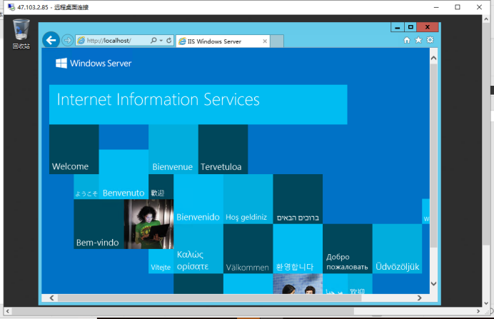The height and width of the screenshot is (319, 494).
Task: Click the Tervetuloa tile
Action: pyautogui.click(x=223, y=149)
